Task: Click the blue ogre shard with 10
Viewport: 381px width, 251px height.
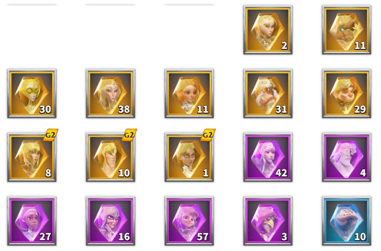Action: pyautogui.click(x=346, y=221)
